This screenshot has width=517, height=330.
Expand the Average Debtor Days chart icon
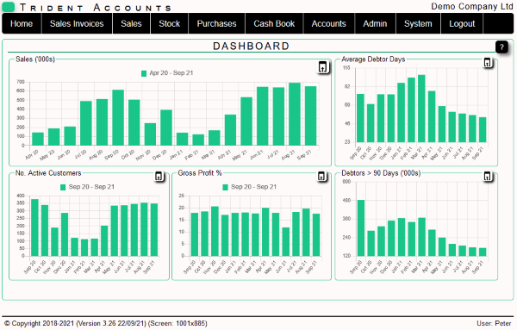pos(488,62)
